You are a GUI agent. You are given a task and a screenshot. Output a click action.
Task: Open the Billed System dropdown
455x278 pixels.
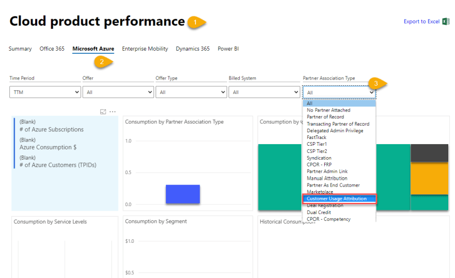point(264,92)
